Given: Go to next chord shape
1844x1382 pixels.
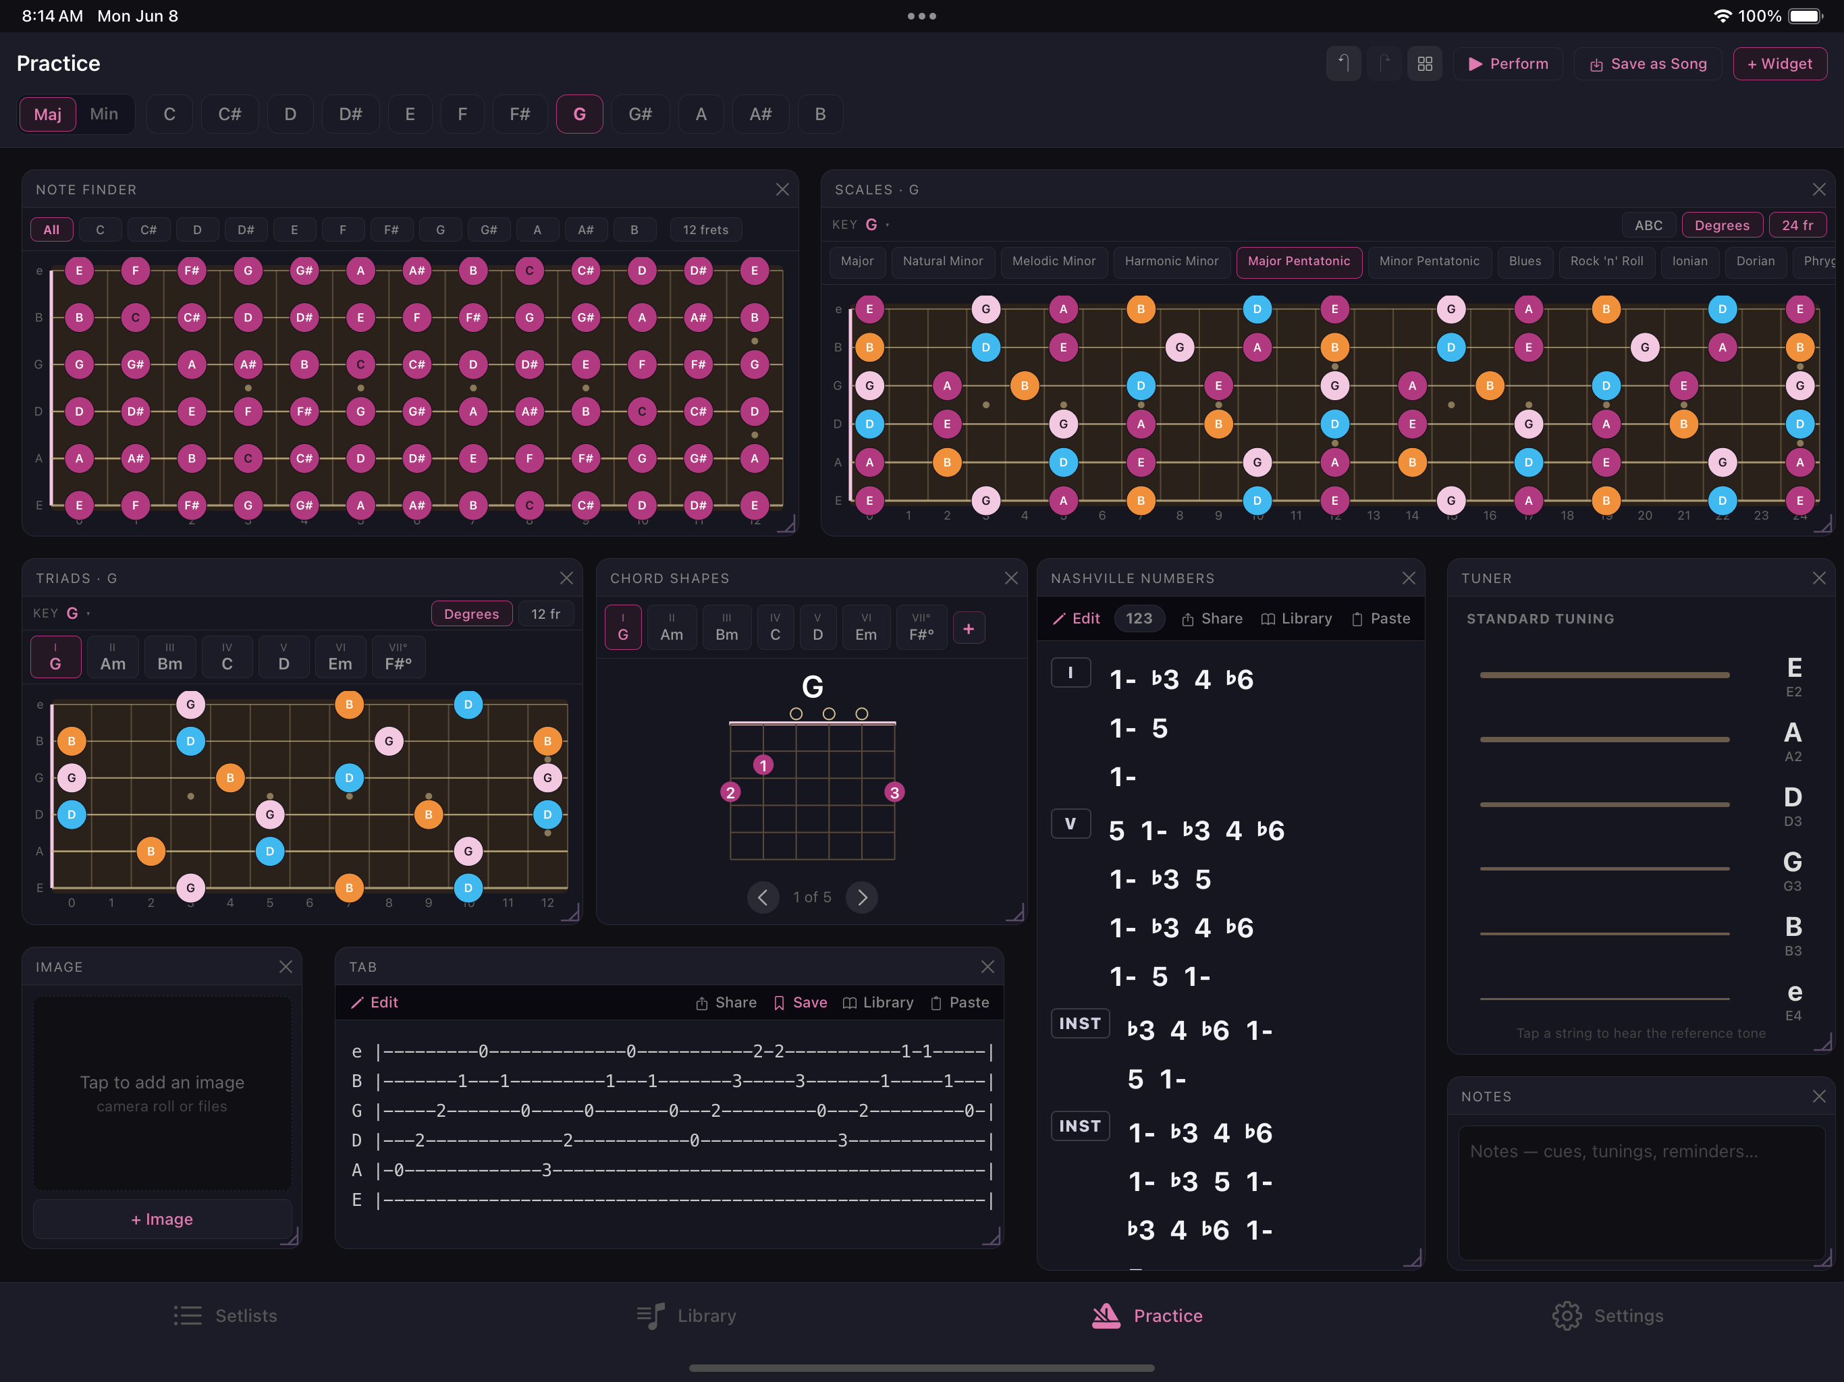Looking at the screenshot, I should click(x=862, y=897).
